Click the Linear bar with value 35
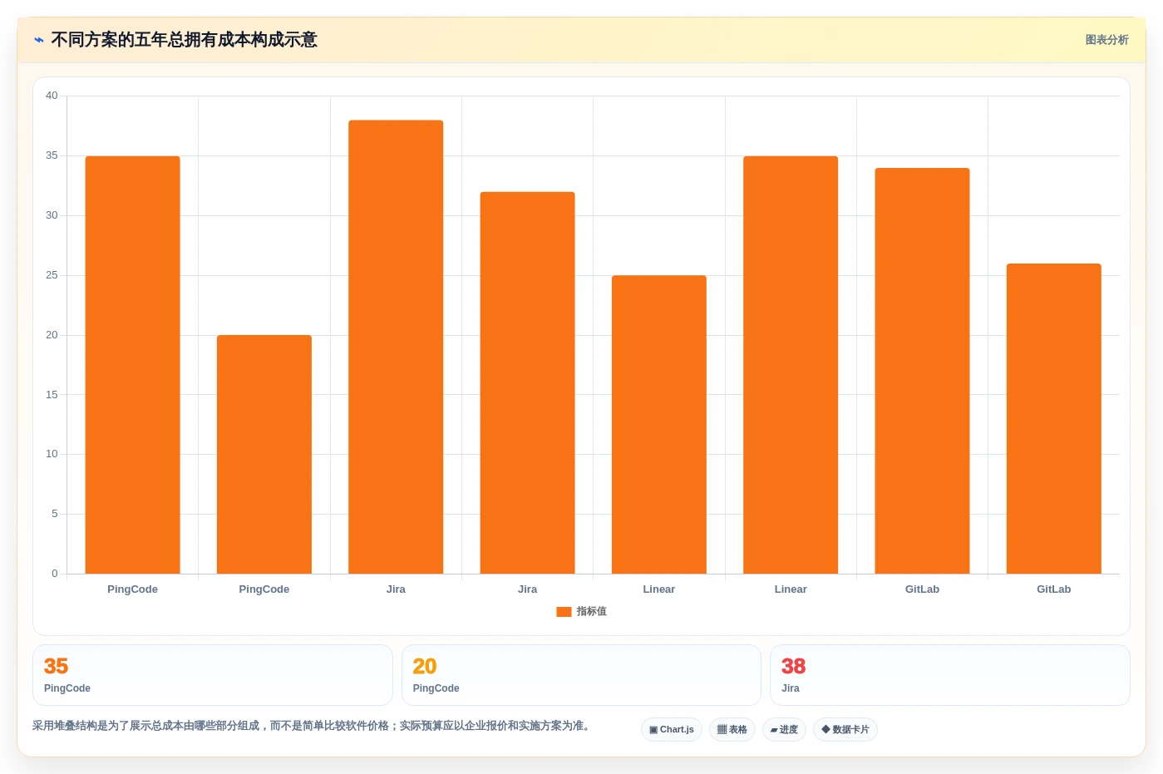This screenshot has width=1163, height=774. (791, 365)
